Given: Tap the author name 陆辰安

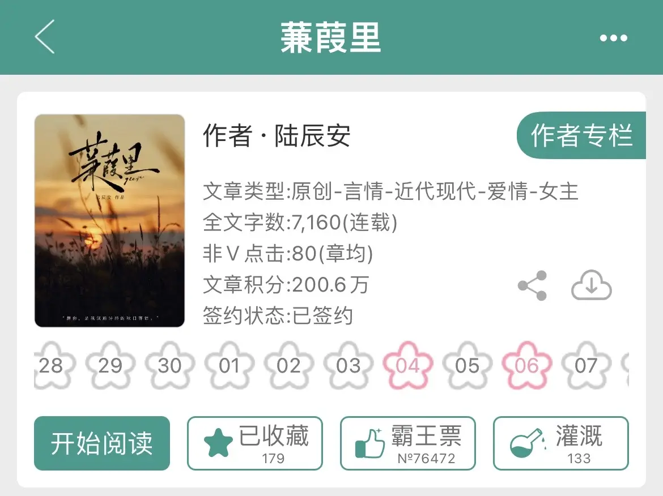Looking at the screenshot, I should click(x=312, y=136).
